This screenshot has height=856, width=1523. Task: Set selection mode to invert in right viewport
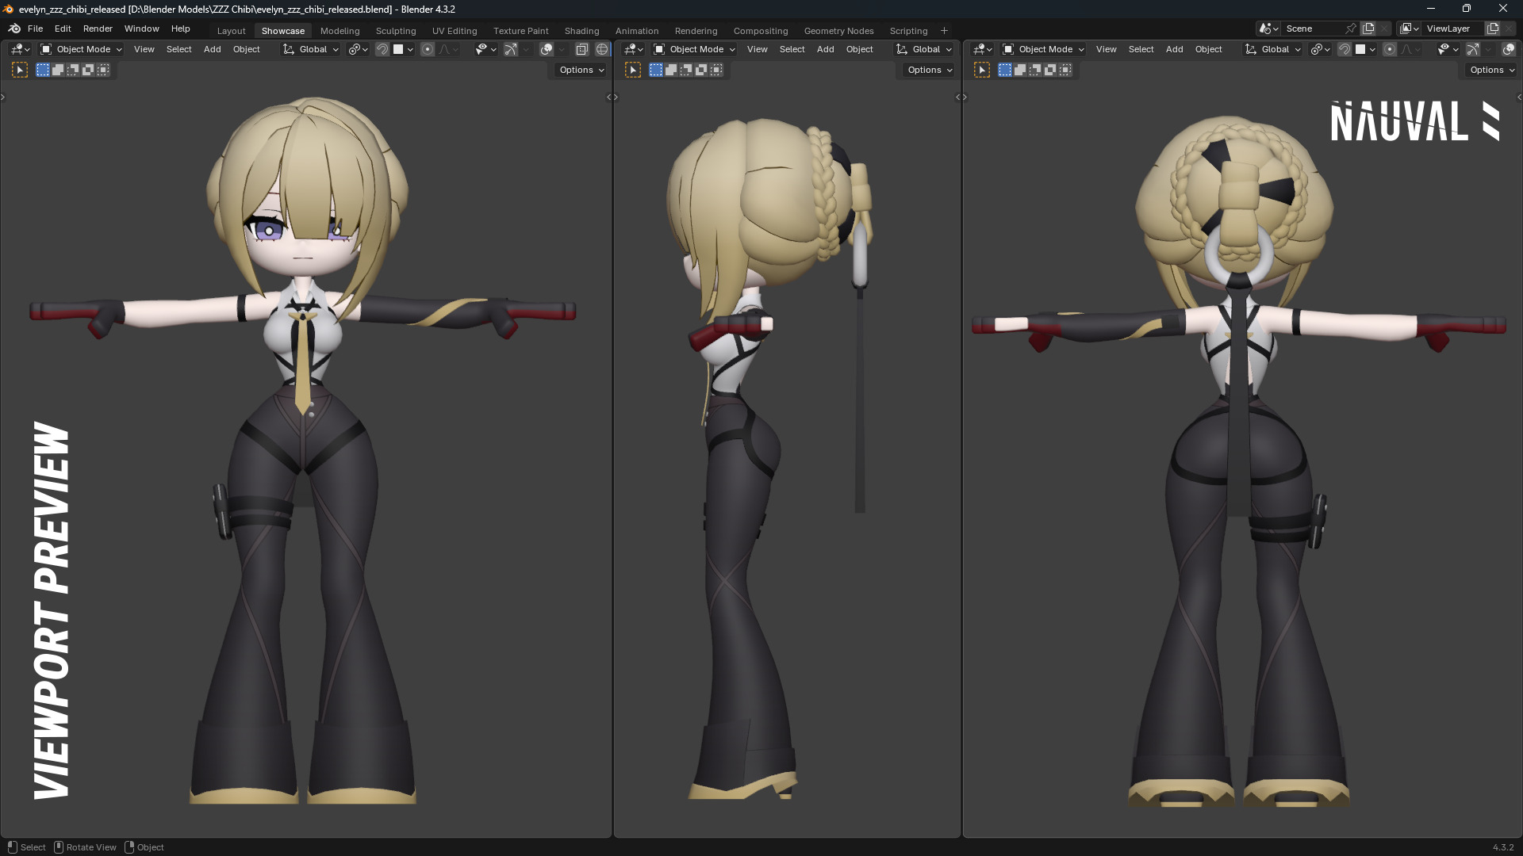pyautogui.click(x=1050, y=70)
